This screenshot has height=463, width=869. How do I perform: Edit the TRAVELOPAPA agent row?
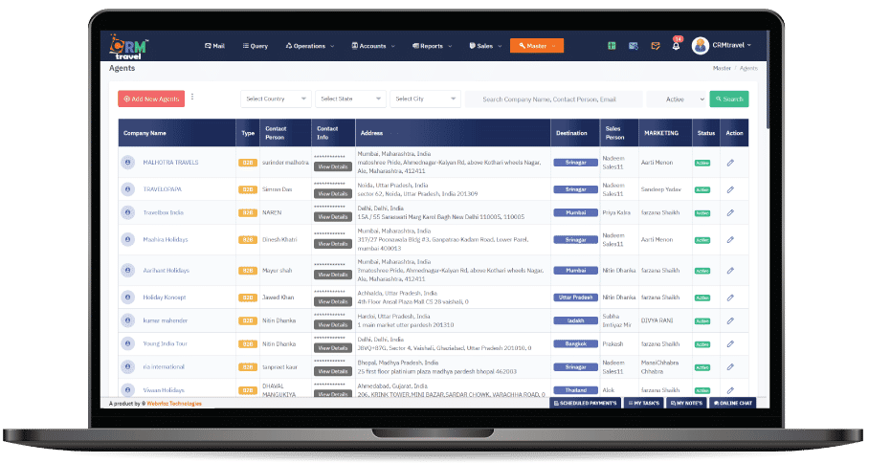[730, 190]
